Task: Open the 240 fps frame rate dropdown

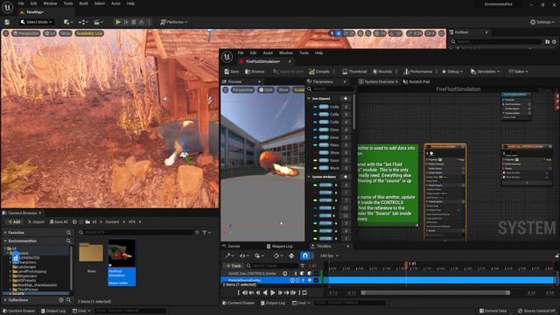Action: tap(329, 255)
